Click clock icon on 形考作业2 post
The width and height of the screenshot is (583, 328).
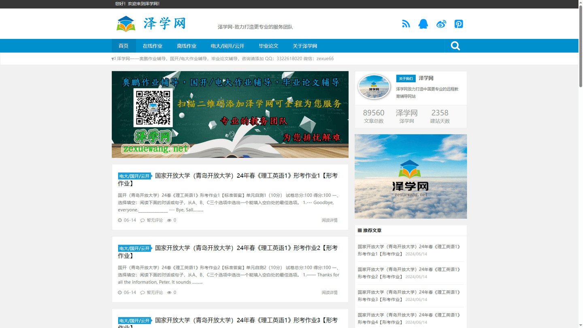120,292
